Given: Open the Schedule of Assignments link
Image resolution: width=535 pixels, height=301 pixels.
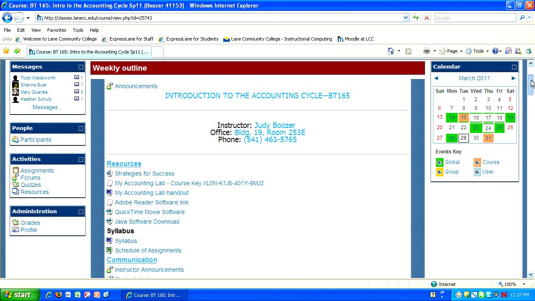Looking at the screenshot, I should (x=148, y=250).
